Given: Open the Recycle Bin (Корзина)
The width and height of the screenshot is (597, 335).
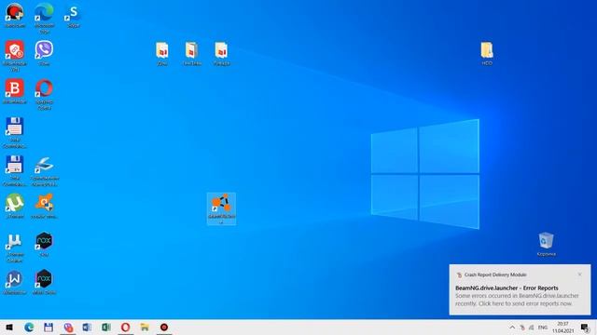Looking at the screenshot, I should click(x=546, y=244).
